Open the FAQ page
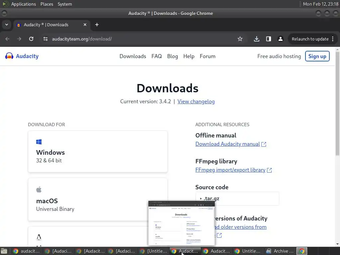 click(x=157, y=56)
